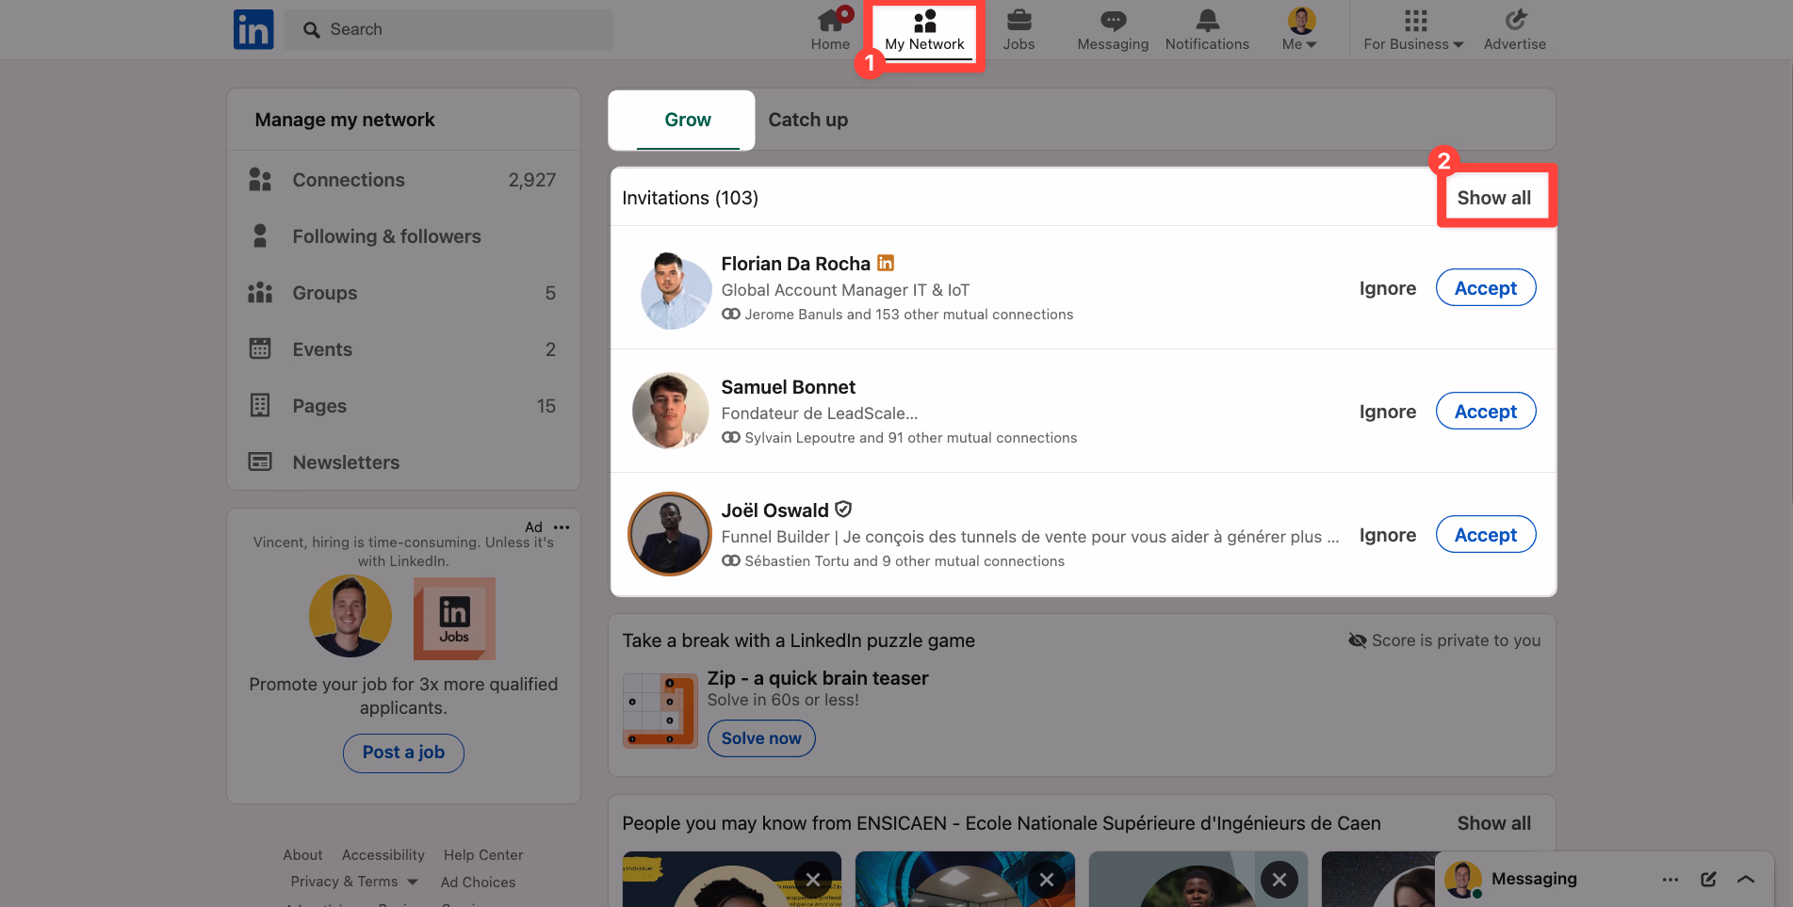Click the Groups icon in sidebar
The image size is (1793, 907).
(x=260, y=293)
